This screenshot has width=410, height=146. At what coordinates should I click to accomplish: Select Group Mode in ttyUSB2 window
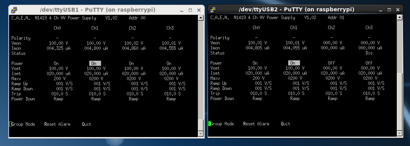point(222,124)
